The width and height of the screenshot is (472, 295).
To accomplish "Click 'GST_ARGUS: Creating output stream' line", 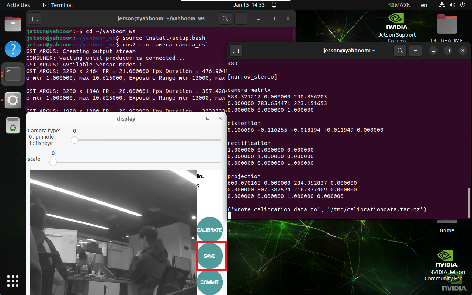I will point(81,51).
